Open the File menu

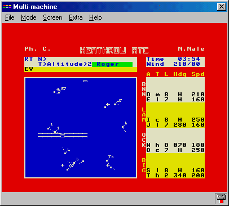pyautogui.click(x=10, y=17)
